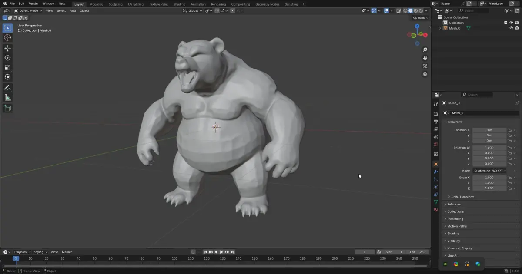Toggle the camera view icon
The image size is (522, 274).
(x=425, y=66)
